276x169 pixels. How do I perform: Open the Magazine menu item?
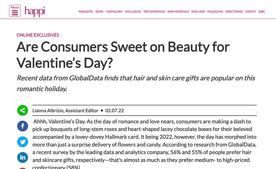[86, 12]
